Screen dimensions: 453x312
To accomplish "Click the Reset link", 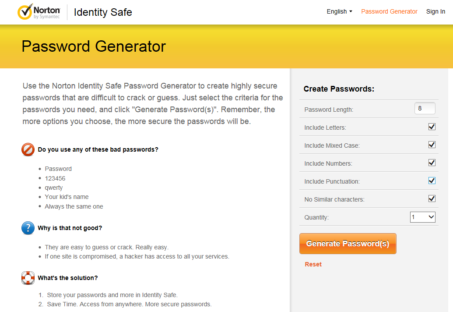I will [313, 264].
